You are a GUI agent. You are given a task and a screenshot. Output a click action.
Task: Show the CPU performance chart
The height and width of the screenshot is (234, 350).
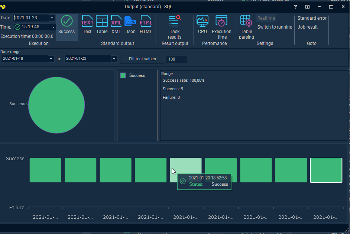click(x=202, y=25)
